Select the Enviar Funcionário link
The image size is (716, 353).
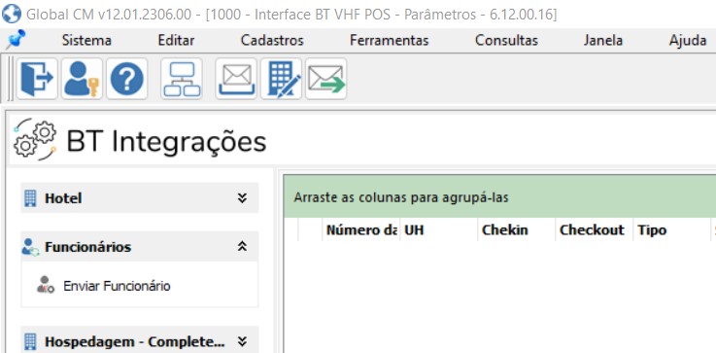point(117,286)
